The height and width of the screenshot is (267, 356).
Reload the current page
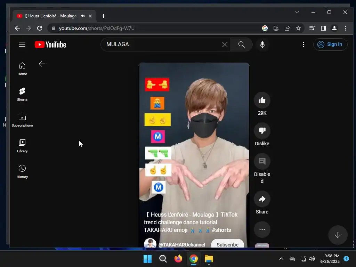[40, 28]
